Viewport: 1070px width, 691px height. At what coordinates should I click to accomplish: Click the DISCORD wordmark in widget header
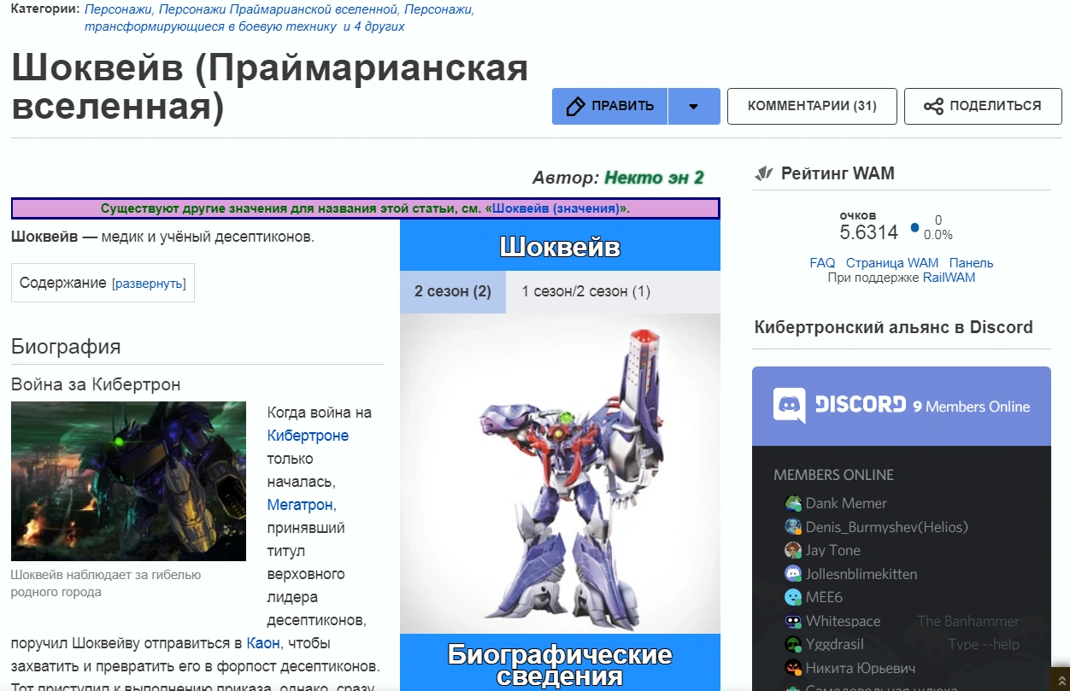(861, 405)
